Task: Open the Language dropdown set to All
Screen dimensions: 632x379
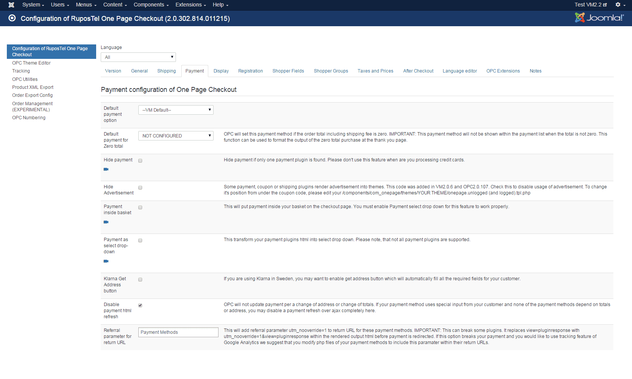Action: pos(138,57)
